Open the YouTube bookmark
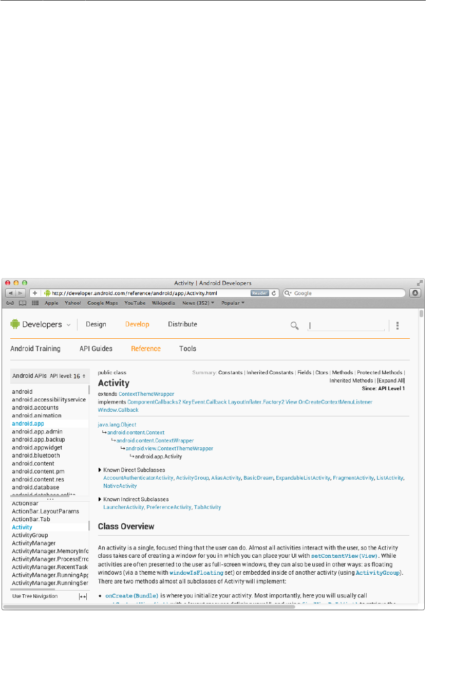Screen dimensions: 453x694 click(135, 303)
